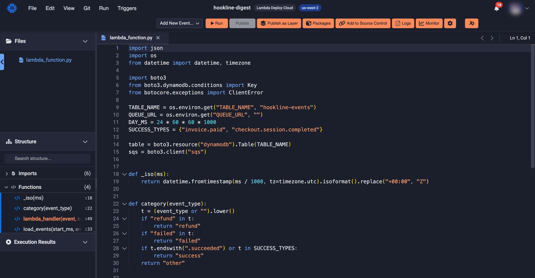Click Publish as Layer button
Viewport: 535px width, 278px height.
pos(279,23)
